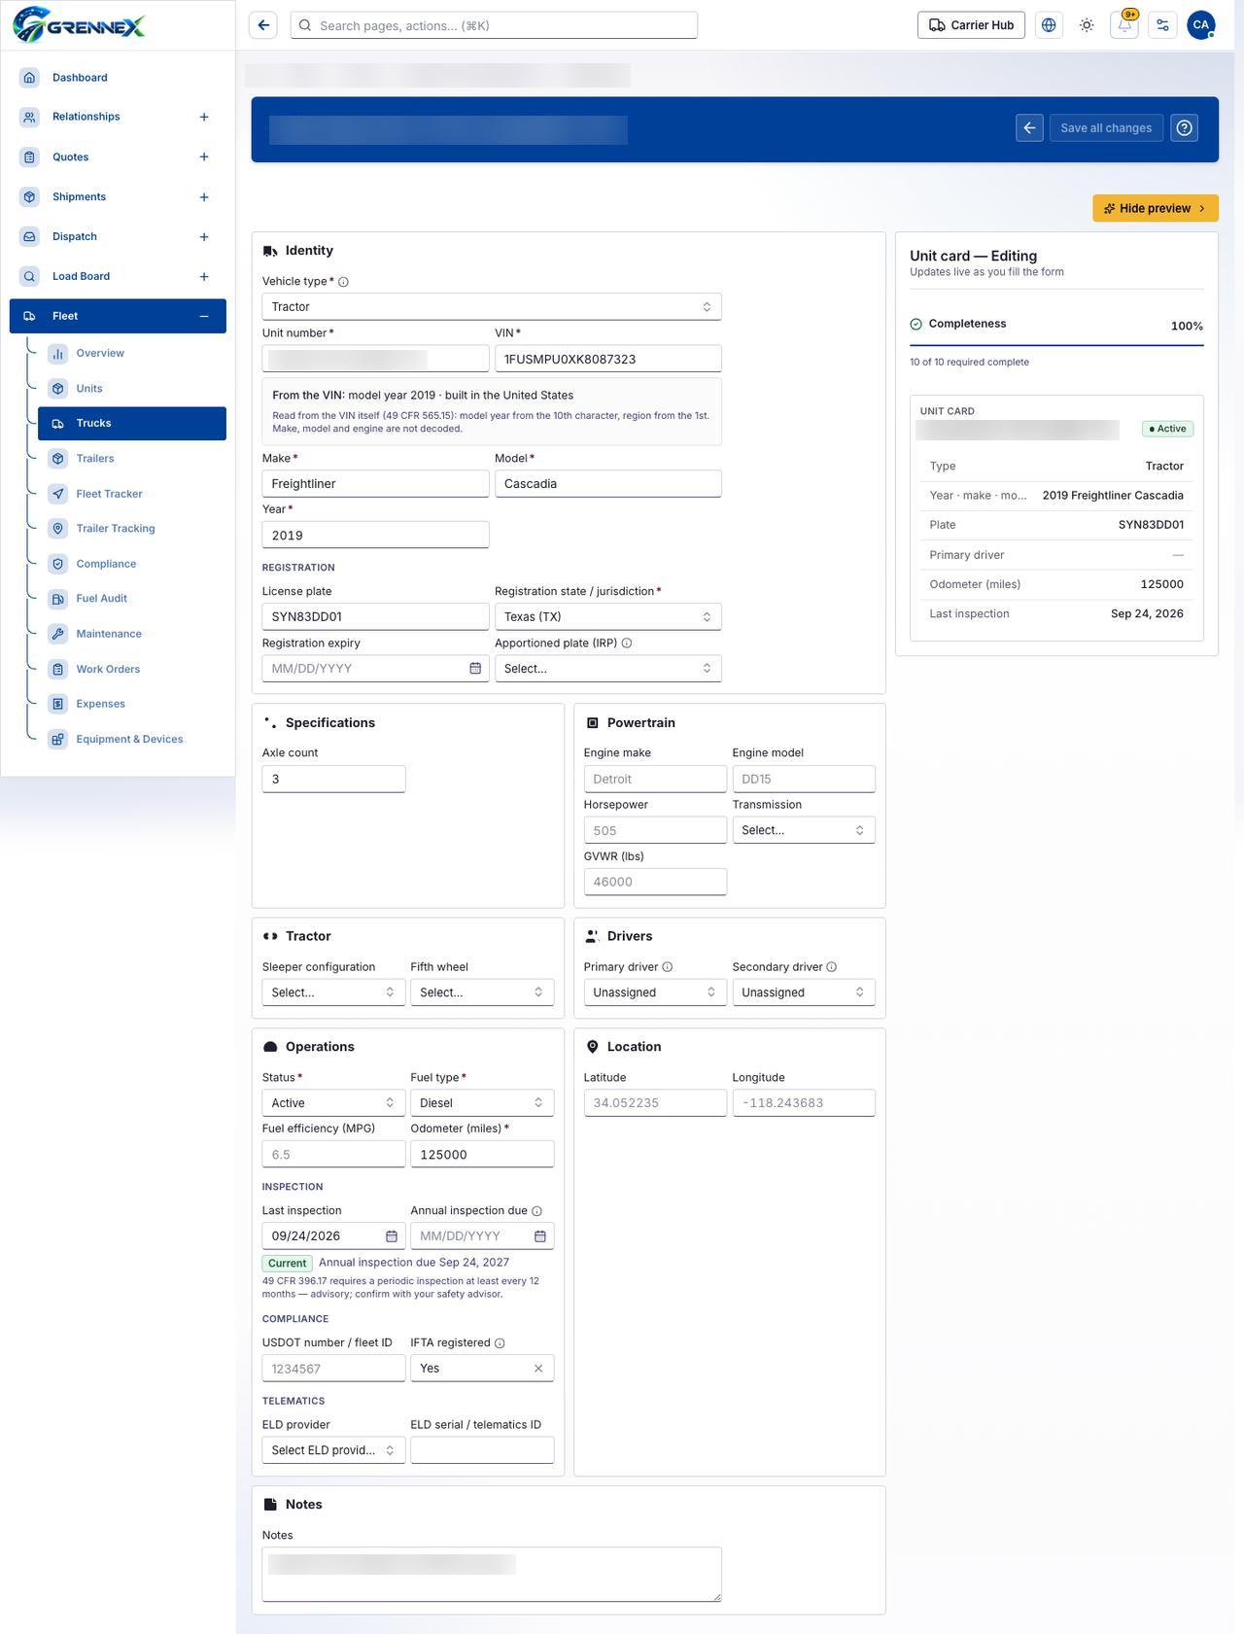This screenshot has height=1634, width=1244.
Task: Open Fleet Tracker page
Action: (x=132, y=494)
